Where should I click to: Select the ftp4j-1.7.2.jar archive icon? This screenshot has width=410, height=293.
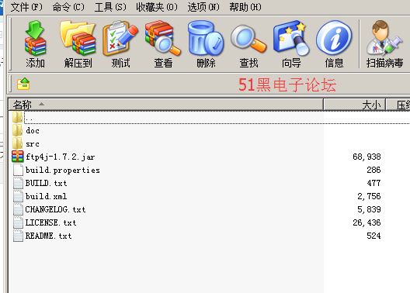pyautogui.click(x=18, y=157)
